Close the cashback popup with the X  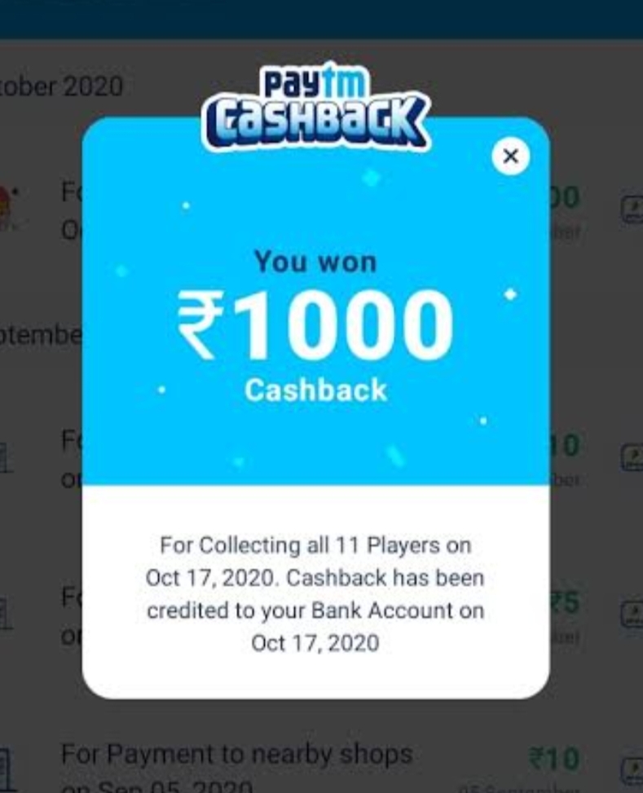(x=510, y=156)
